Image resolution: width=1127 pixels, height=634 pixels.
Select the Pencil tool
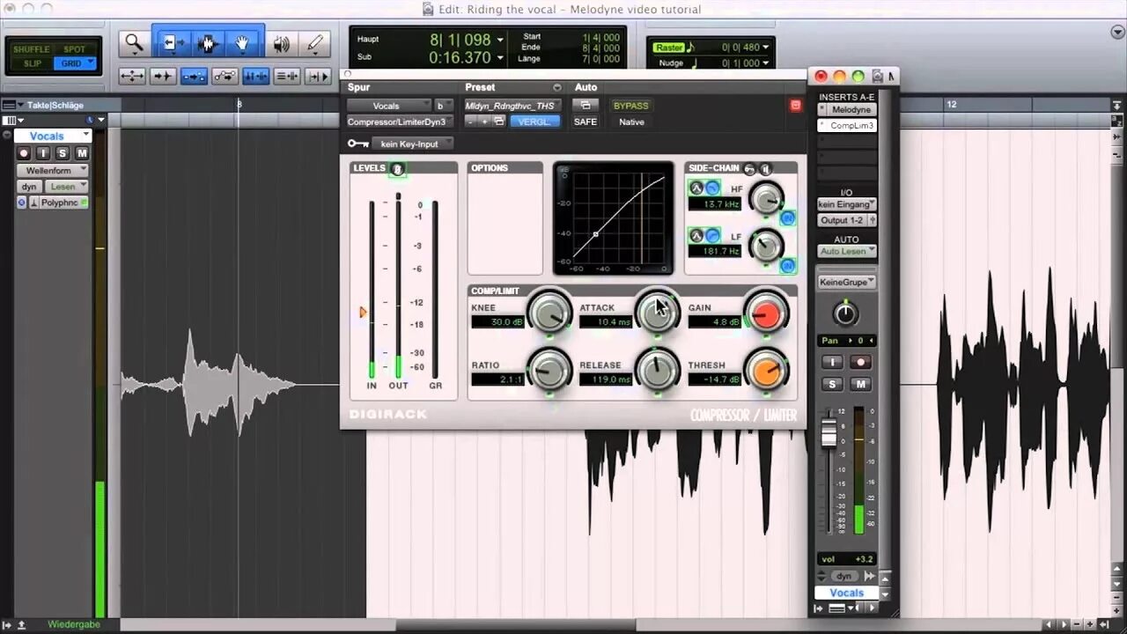click(x=314, y=43)
